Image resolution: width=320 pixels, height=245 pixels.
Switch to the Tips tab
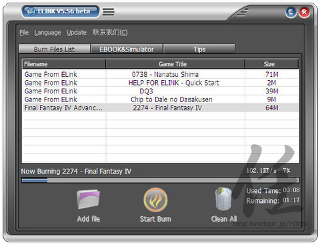(x=199, y=49)
